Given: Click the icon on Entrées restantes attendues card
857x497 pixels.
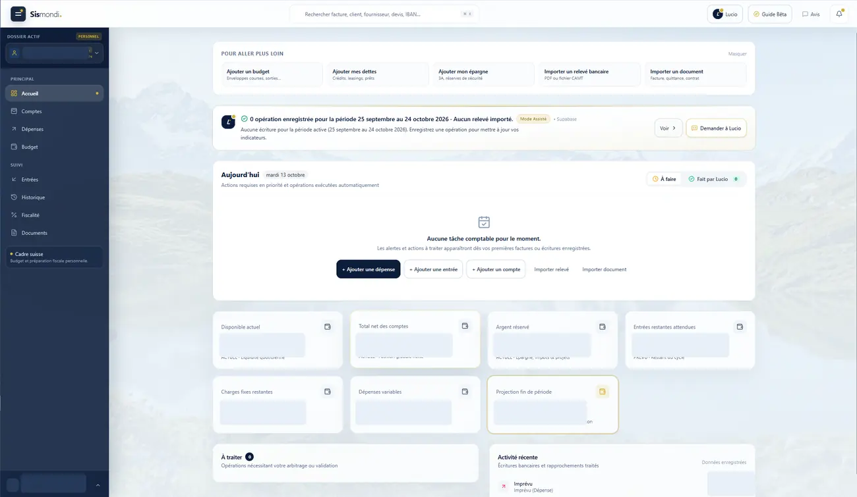Looking at the screenshot, I should click(740, 327).
